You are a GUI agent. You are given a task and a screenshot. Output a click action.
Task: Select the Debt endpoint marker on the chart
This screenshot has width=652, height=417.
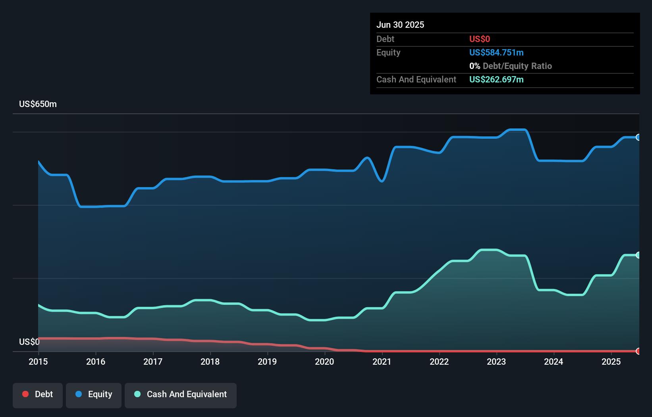[x=638, y=351]
